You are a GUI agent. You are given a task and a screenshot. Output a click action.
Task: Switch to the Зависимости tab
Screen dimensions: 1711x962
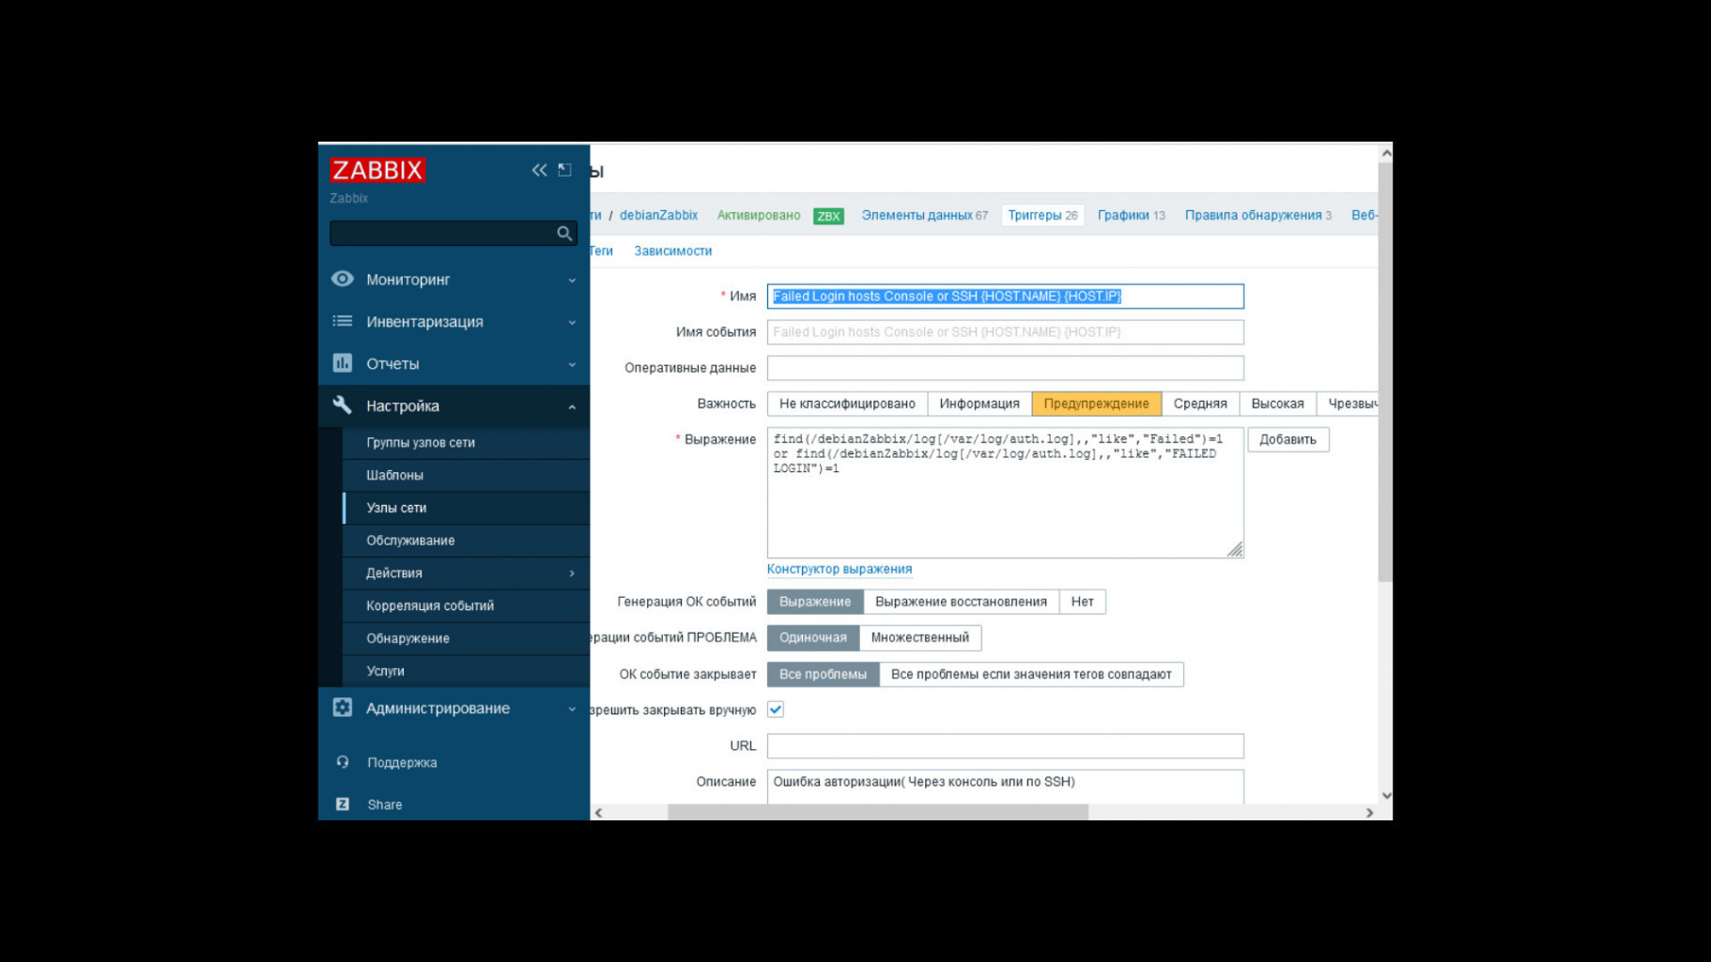[673, 251]
